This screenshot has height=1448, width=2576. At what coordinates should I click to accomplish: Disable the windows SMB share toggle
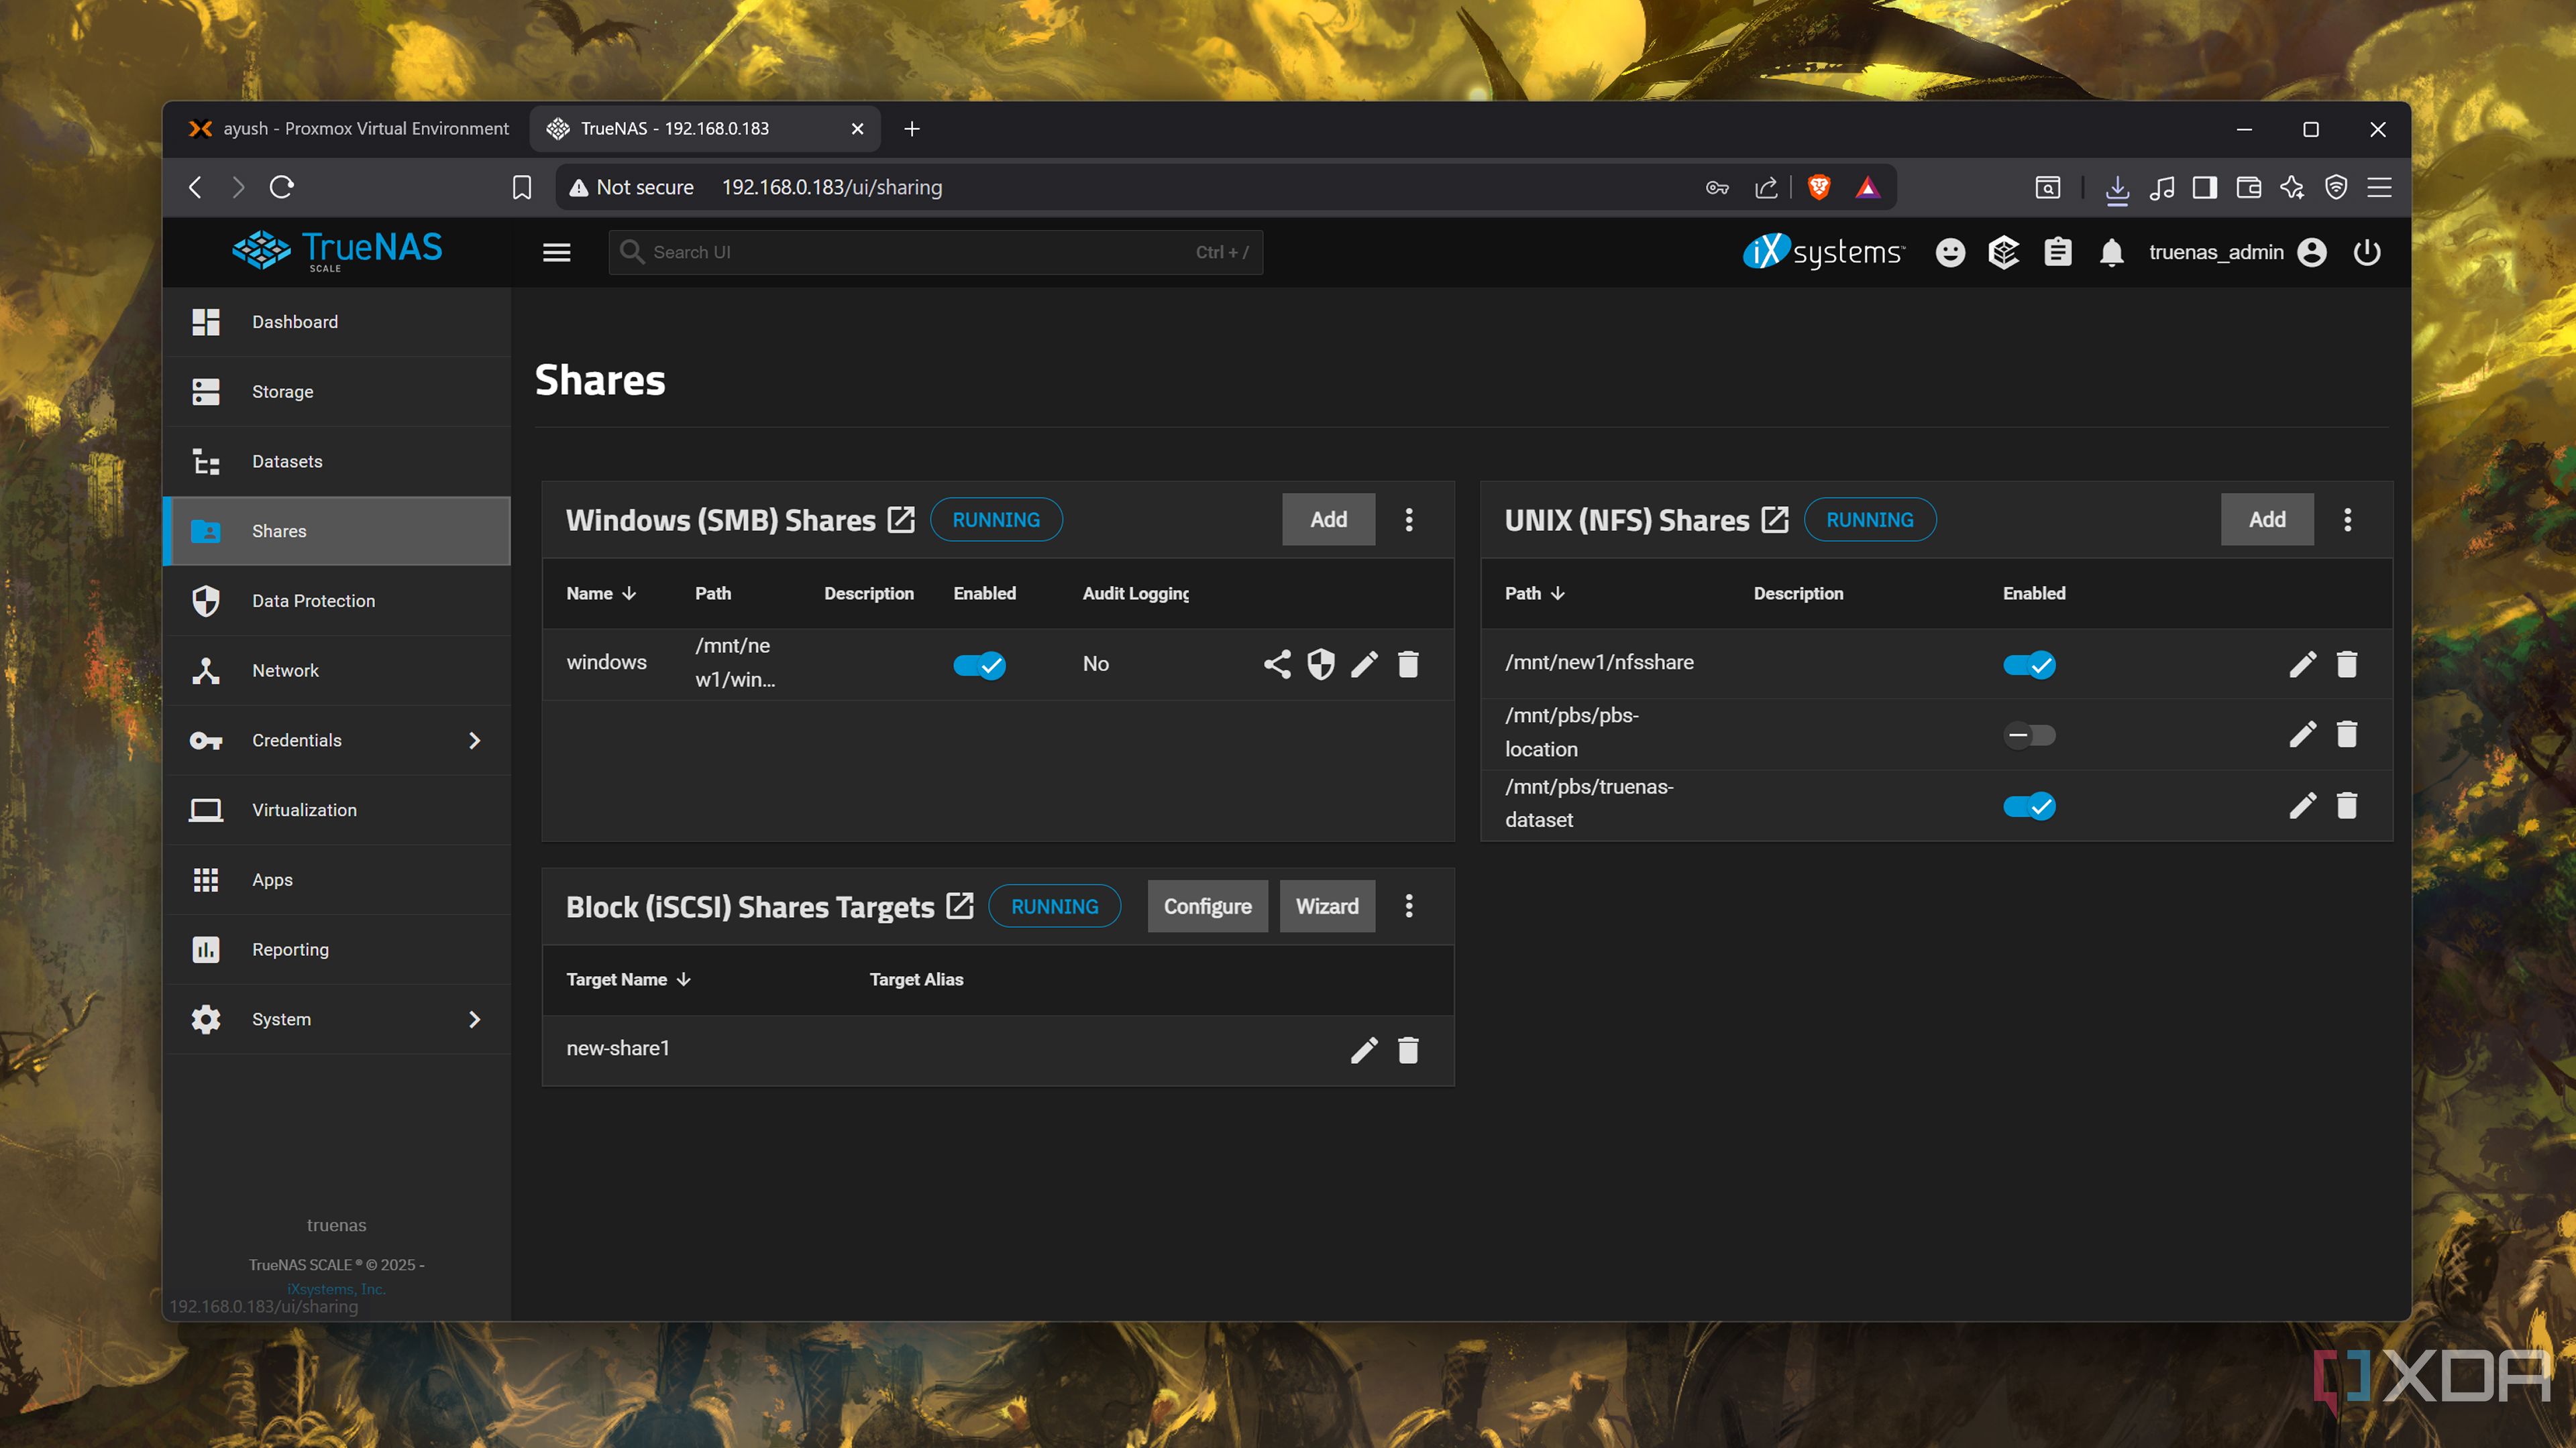tap(979, 664)
